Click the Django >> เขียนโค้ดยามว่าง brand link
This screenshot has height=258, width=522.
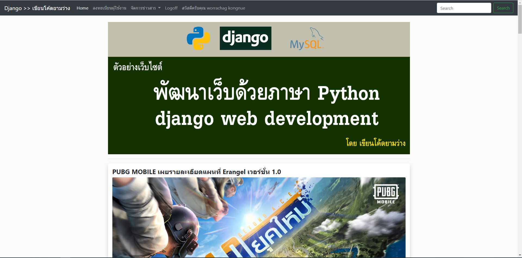tap(37, 8)
